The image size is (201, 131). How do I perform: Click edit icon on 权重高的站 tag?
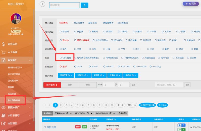(x=67, y=113)
